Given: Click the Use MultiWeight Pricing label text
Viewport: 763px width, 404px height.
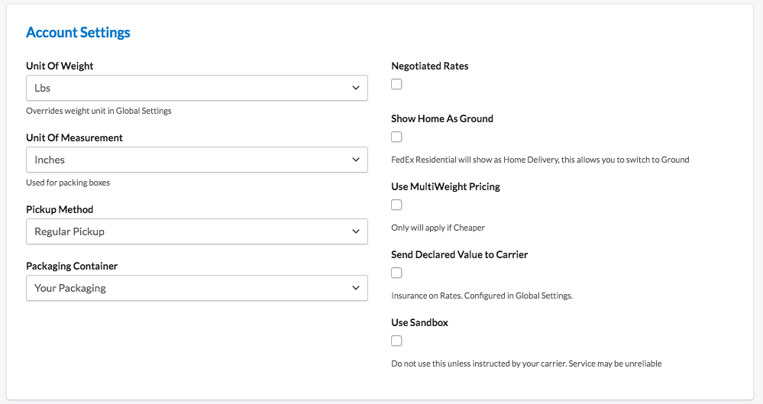Looking at the screenshot, I should (x=445, y=186).
